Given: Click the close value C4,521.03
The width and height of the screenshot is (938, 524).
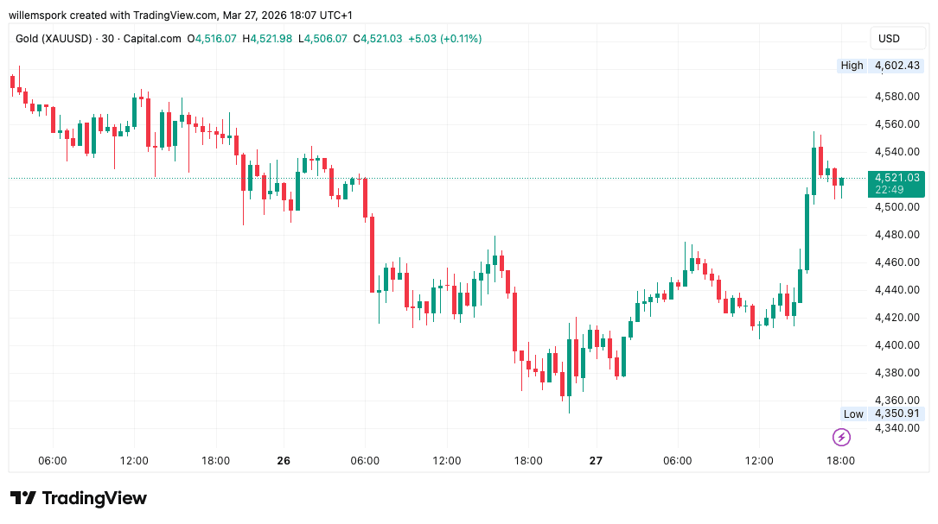Looking at the screenshot, I should click(x=377, y=39).
